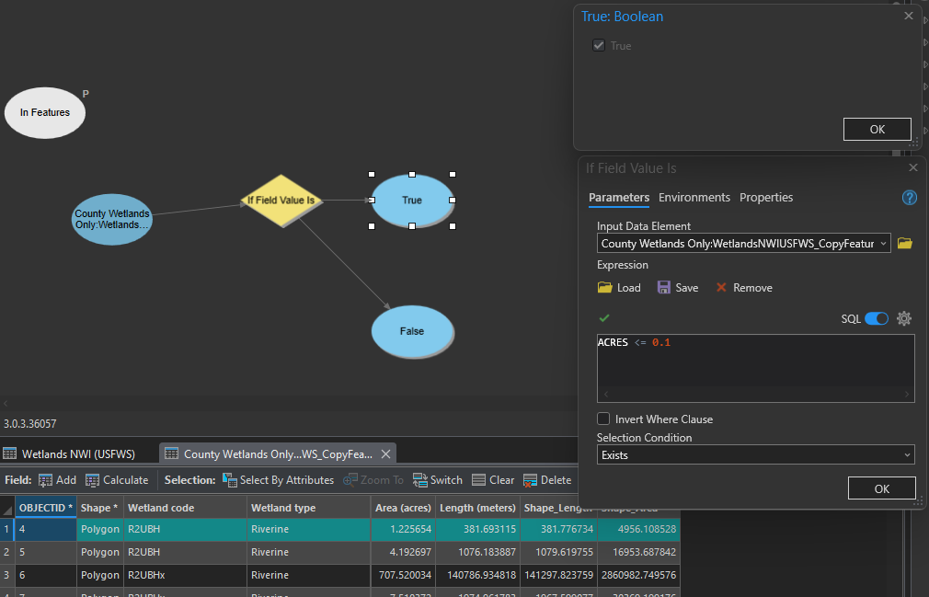
Task: Open the Calculate field tool
Action: (117, 479)
